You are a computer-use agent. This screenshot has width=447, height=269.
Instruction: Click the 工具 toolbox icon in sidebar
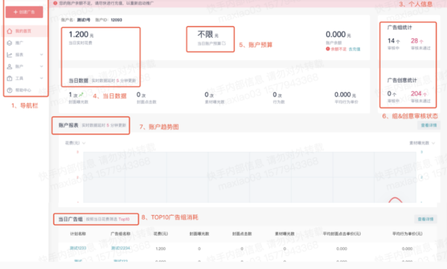[10, 78]
